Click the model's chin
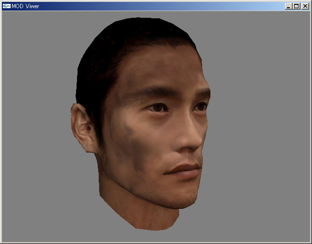Image resolution: width=312 pixels, height=244 pixels. pos(181,200)
